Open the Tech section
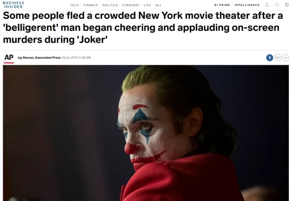The height and width of the screenshot is (201, 292). tap(75, 5)
